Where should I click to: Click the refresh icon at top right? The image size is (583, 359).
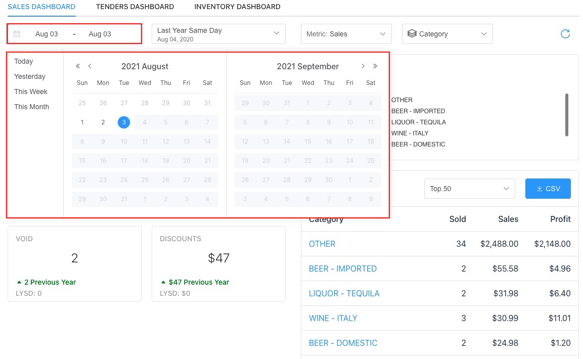[565, 34]
